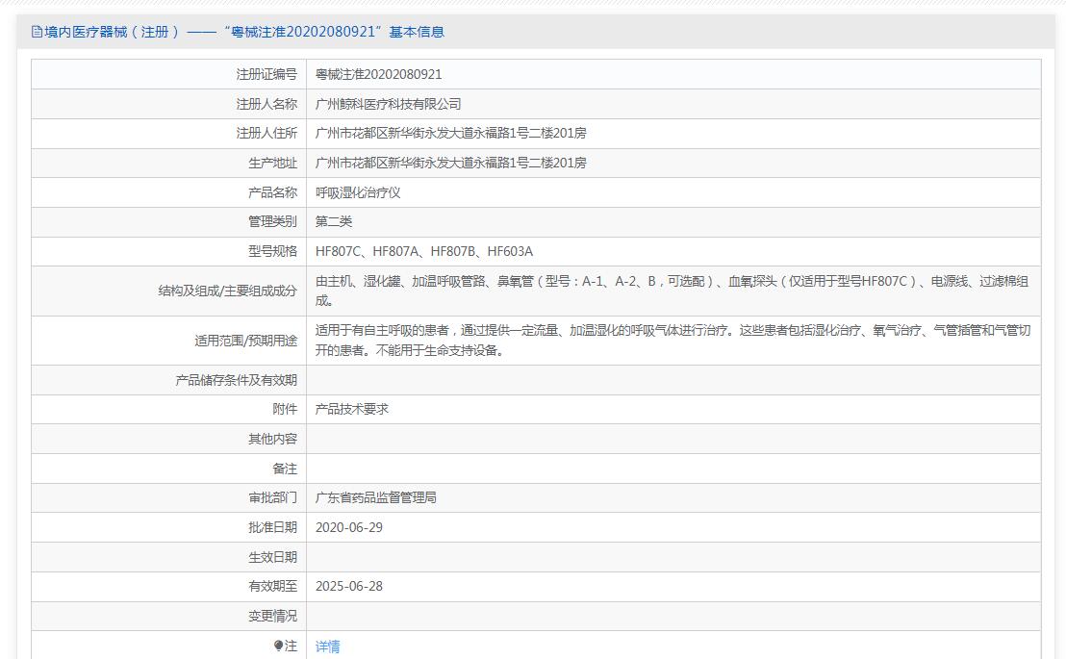1066x659 pixels.
Task: Select the intended use text starting 适用于有自主呼吸
Action: tap(673, 341)
